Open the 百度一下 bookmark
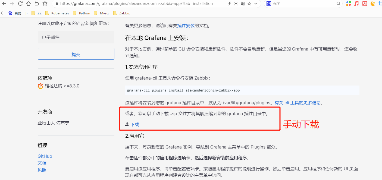382x180 pixels. [x=18, y=13]
